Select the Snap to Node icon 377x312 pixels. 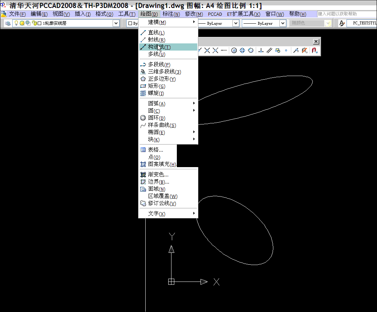(x=286, y=50)
